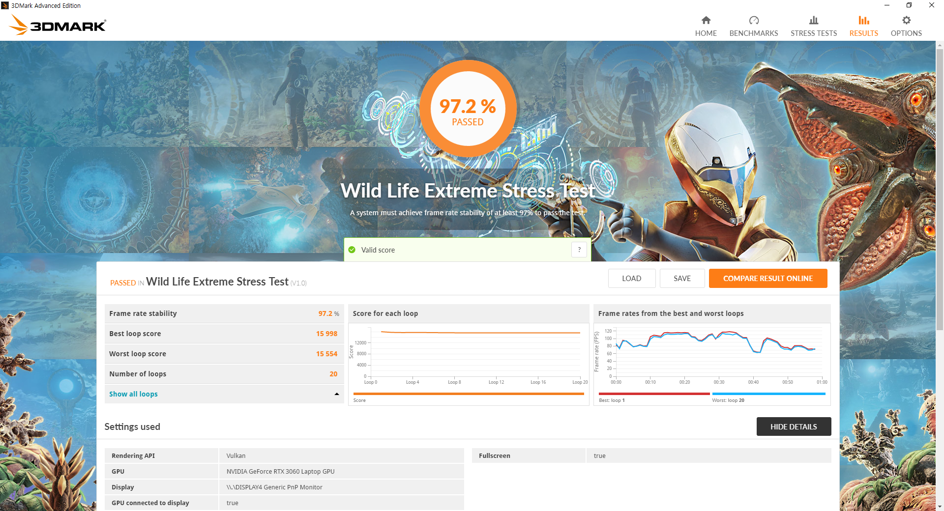Screen dimensions: 944x511
Task: Click the Stress Tests bar chart icon
Action: (814, 20)
